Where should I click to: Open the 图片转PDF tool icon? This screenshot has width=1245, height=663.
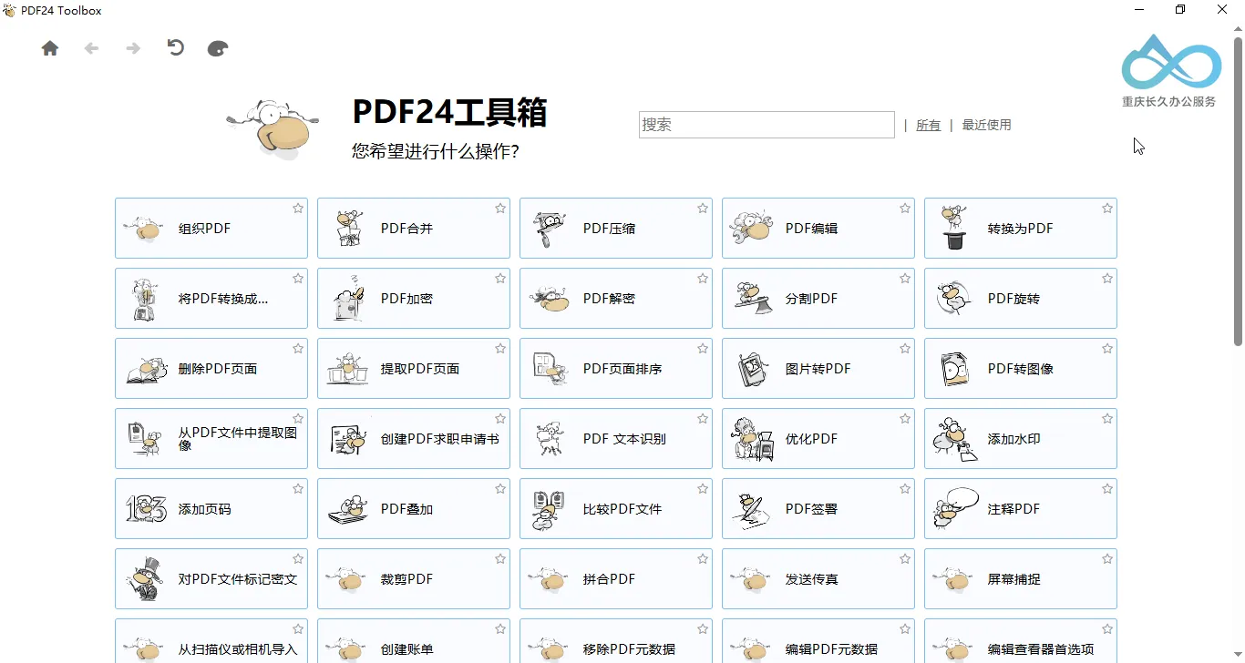tap(752, 369)
